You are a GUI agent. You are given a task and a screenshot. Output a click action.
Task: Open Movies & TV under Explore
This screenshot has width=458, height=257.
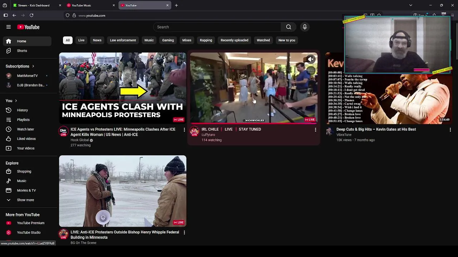pyautogui.click(x=27, y=191)
